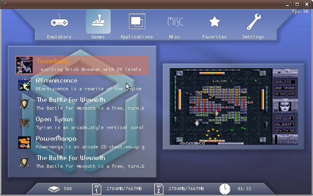
Task: Click the REminiscence game icon
Action: [24, 84]
